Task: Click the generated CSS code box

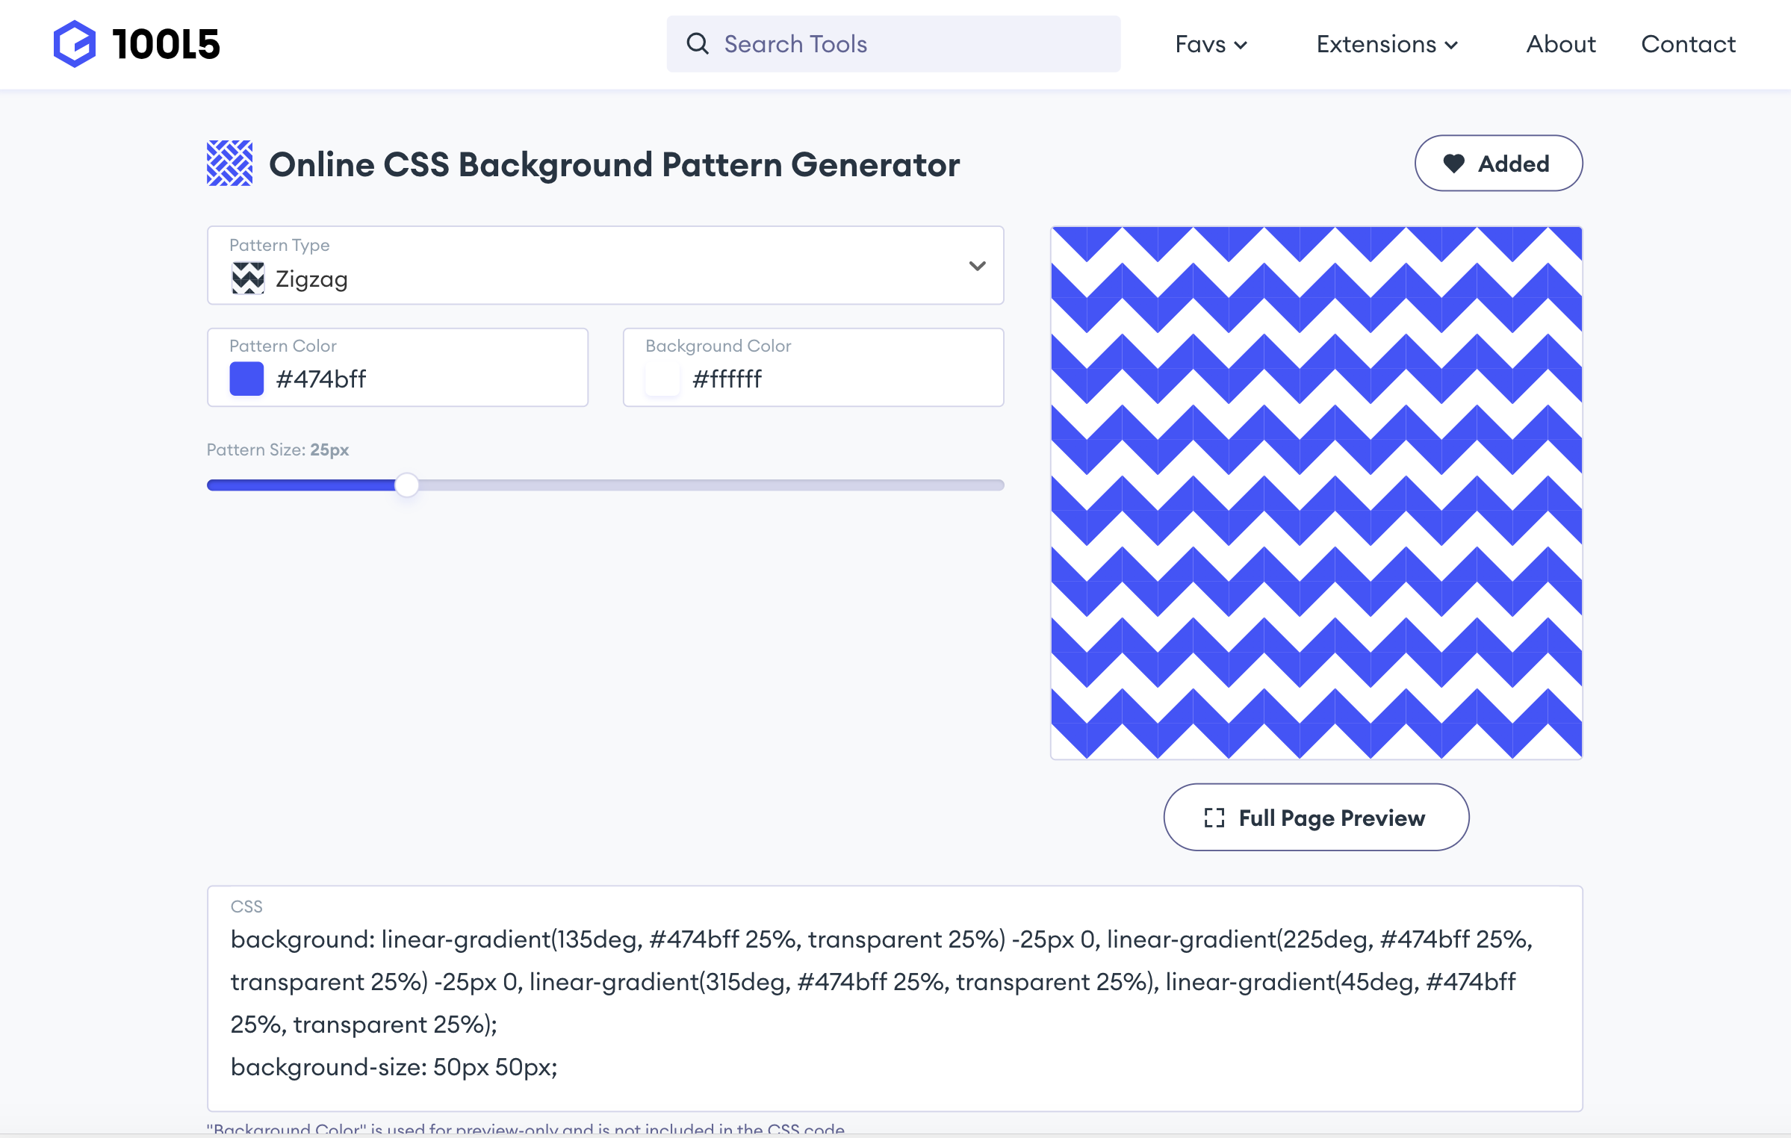Action: [x=895, y=998]
